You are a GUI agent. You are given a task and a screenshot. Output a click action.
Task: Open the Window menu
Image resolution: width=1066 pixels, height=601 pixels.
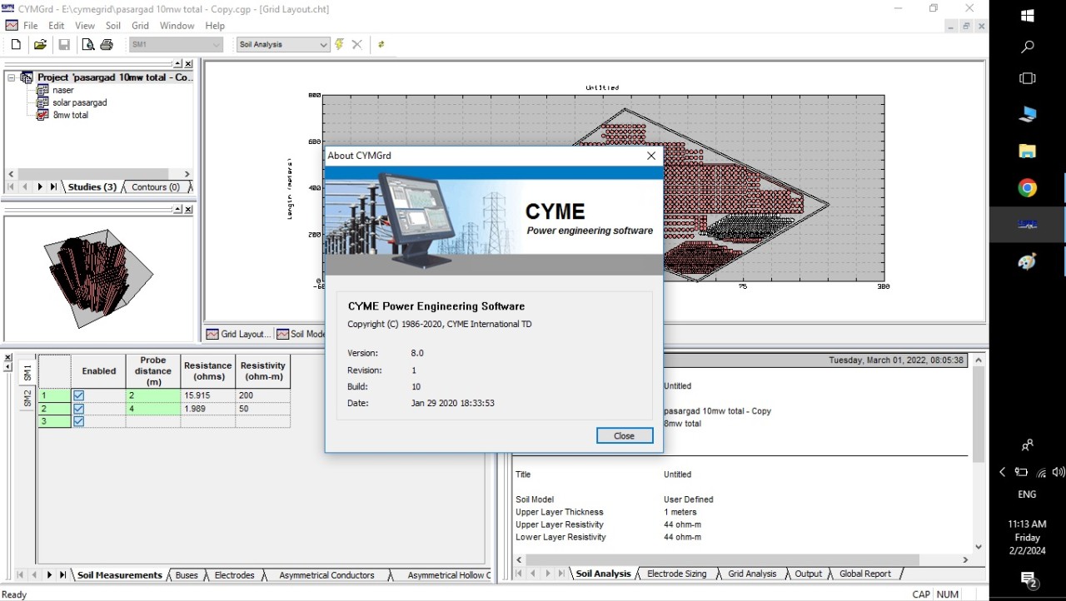tap(177, 26)
